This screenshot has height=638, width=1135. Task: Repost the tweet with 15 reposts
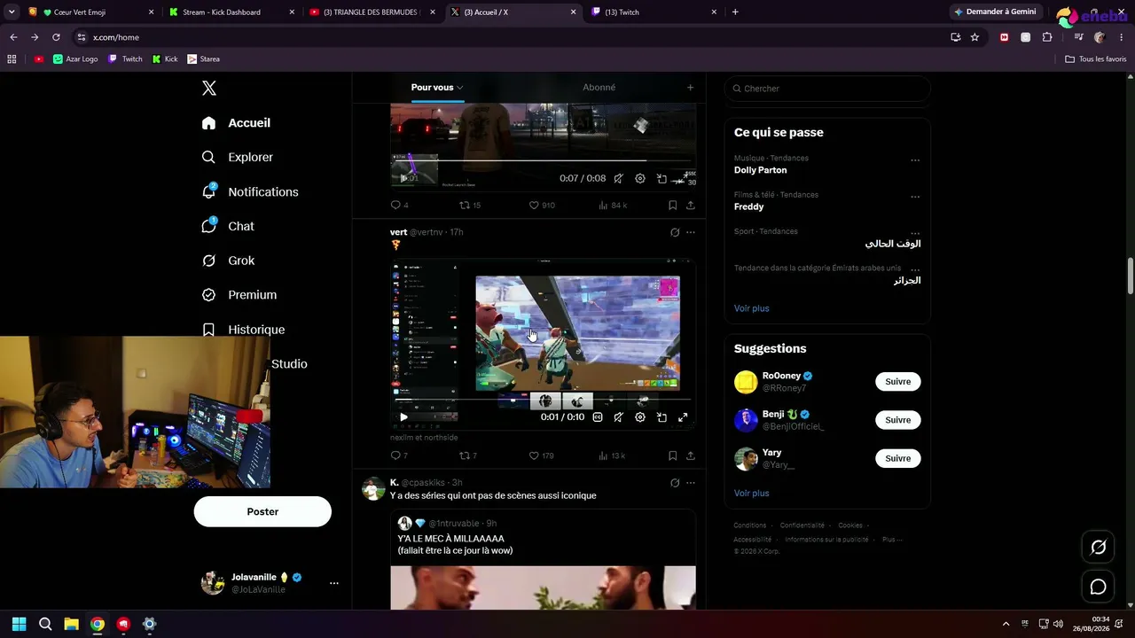coord(470,205)
